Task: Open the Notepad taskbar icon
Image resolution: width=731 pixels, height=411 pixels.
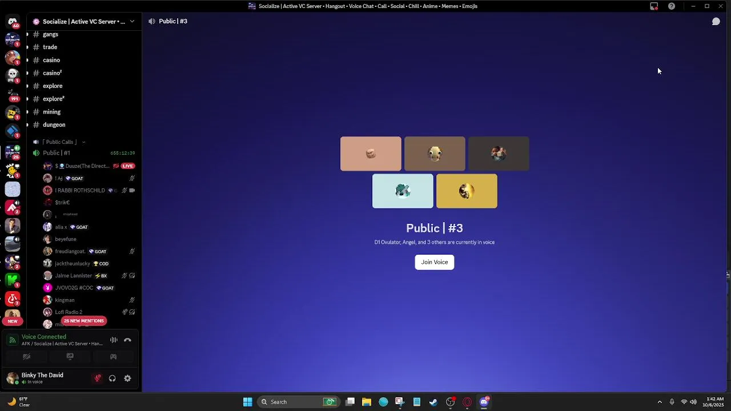Action: pos(417,402)
